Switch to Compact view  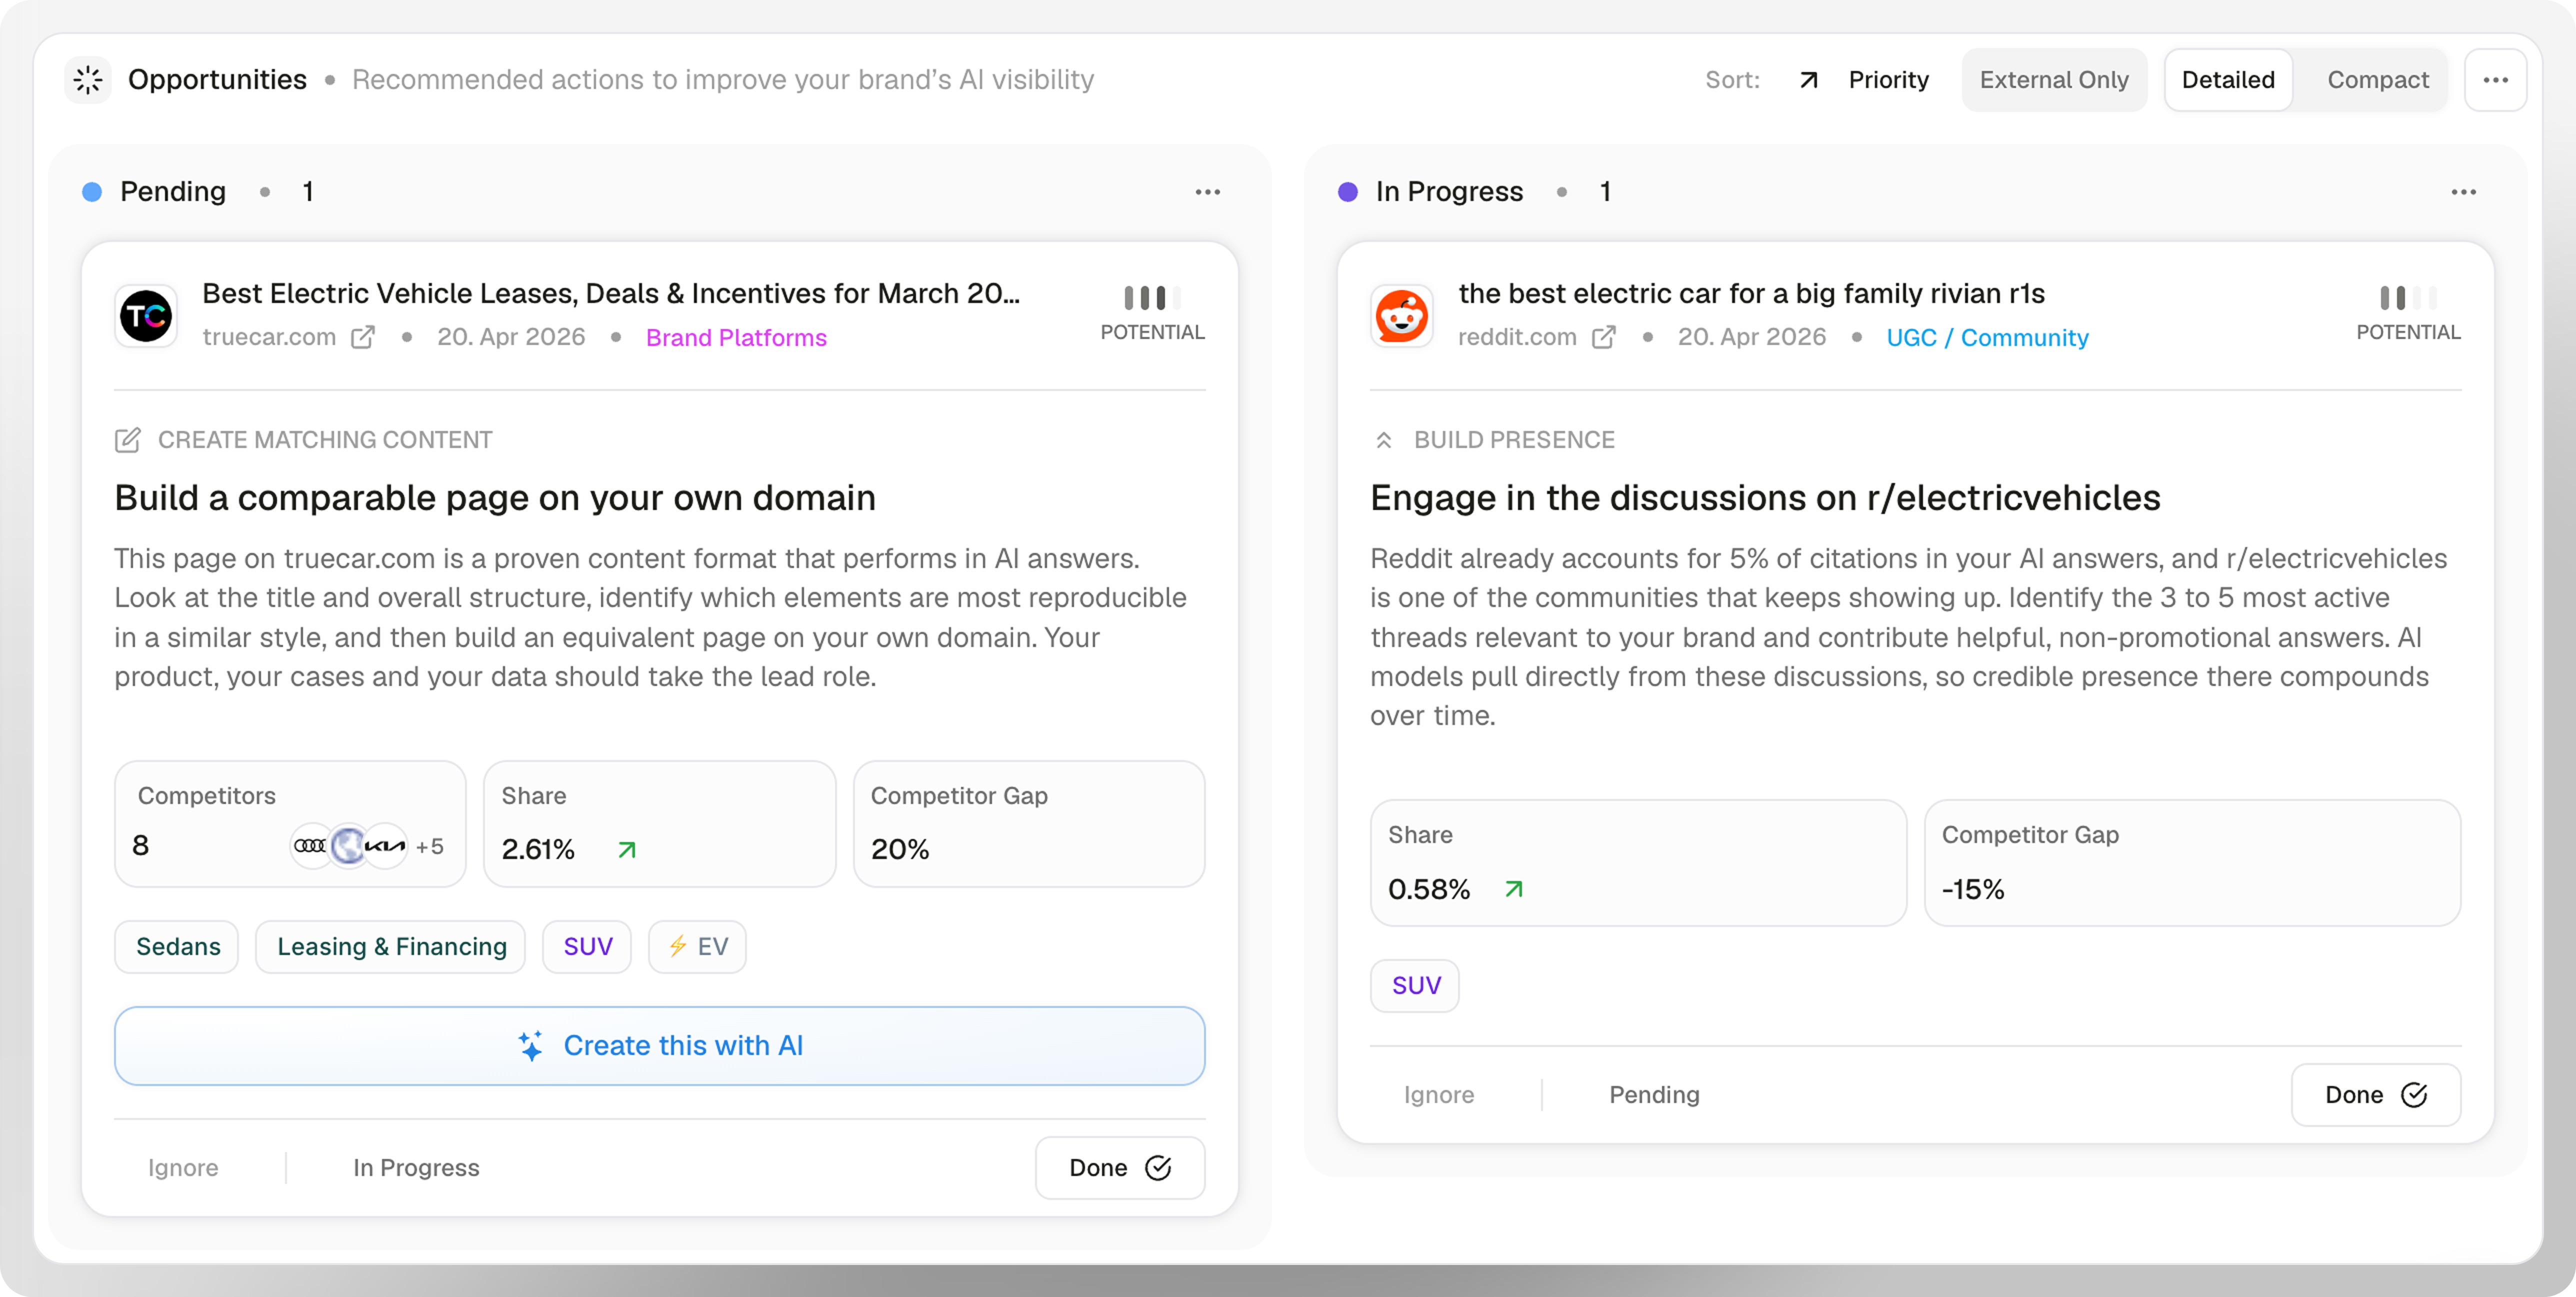[2377, 80]
